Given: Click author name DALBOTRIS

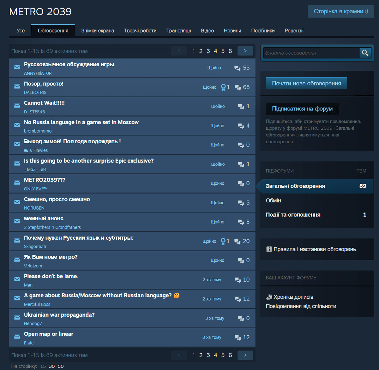Looking at the screenshot, I should pyautogui.click(x=35, y=92).
